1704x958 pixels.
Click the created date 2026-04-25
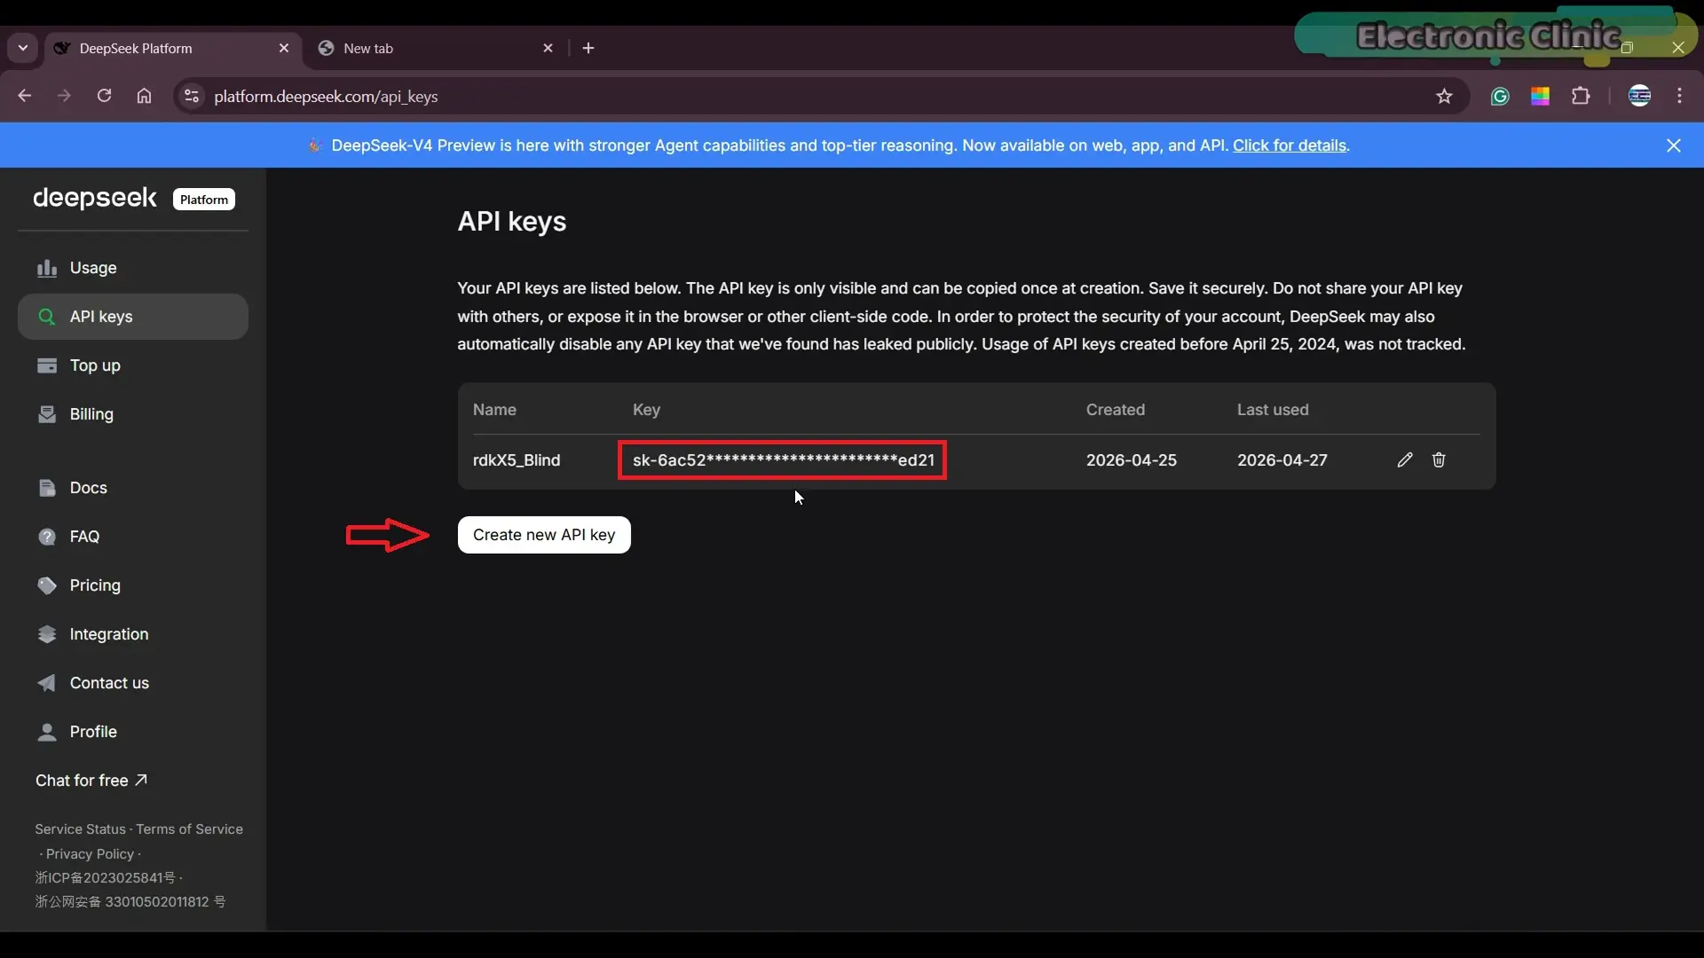click(1132, 460)
